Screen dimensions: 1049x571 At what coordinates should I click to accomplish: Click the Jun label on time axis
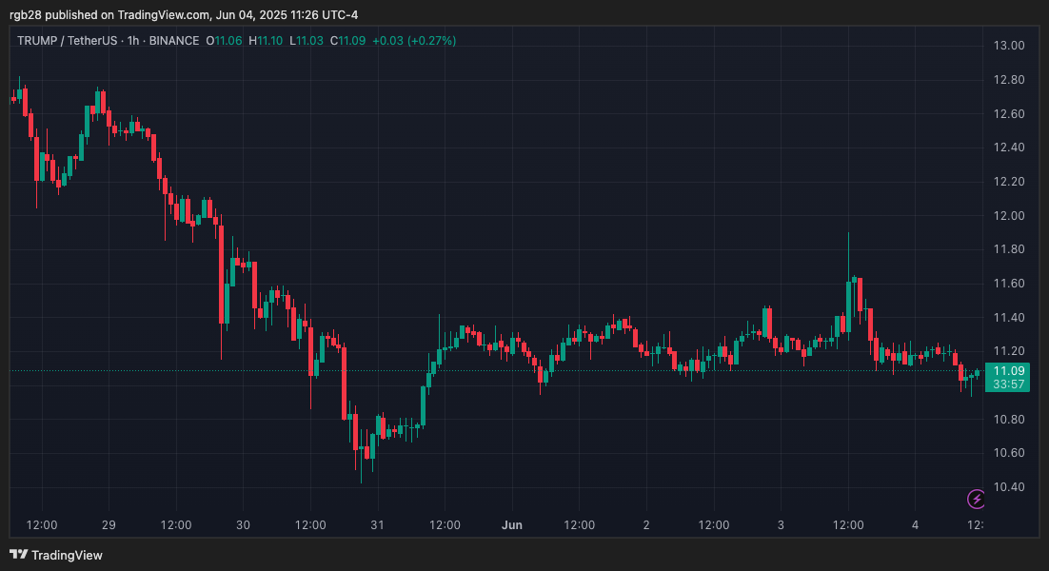click(x=512, y=524)
